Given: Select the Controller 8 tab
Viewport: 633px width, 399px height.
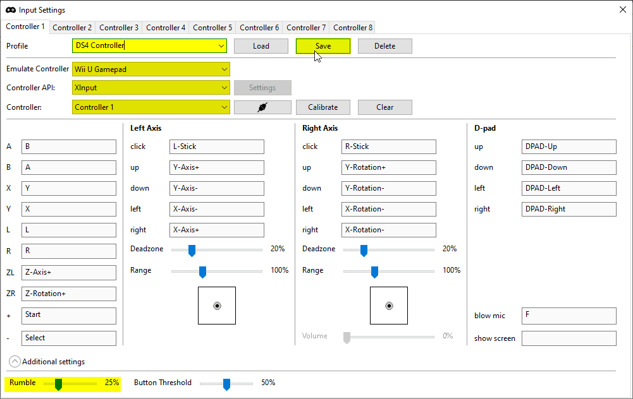Looking at the screenshot, I should (x=353, y=28).
